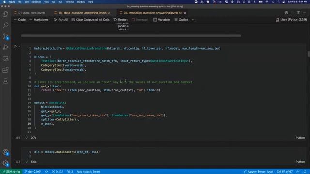310x174 pixels.
Task: Switch to 04_data-question-answering.ipynb tab
Action: coord(82,13)
